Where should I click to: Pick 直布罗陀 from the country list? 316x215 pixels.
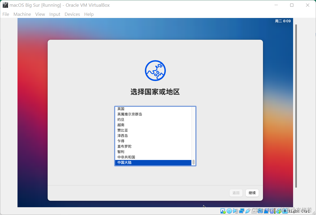point(153,147)
